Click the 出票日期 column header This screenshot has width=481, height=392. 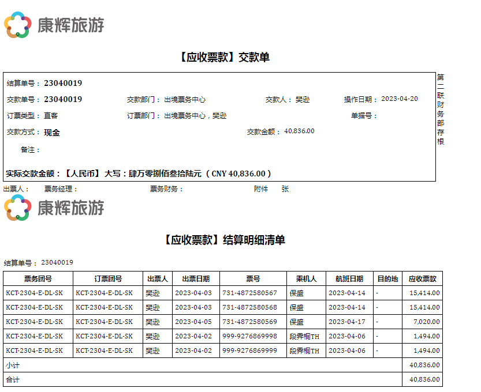point(196,278)
